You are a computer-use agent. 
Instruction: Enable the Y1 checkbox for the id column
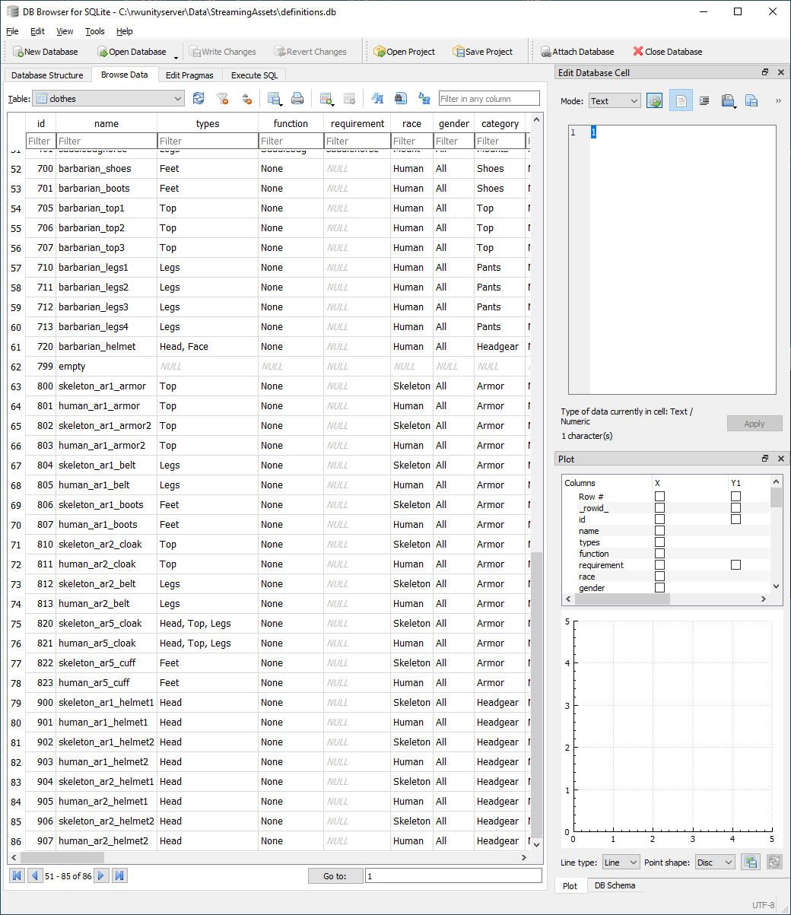click(x=735, y=519)
